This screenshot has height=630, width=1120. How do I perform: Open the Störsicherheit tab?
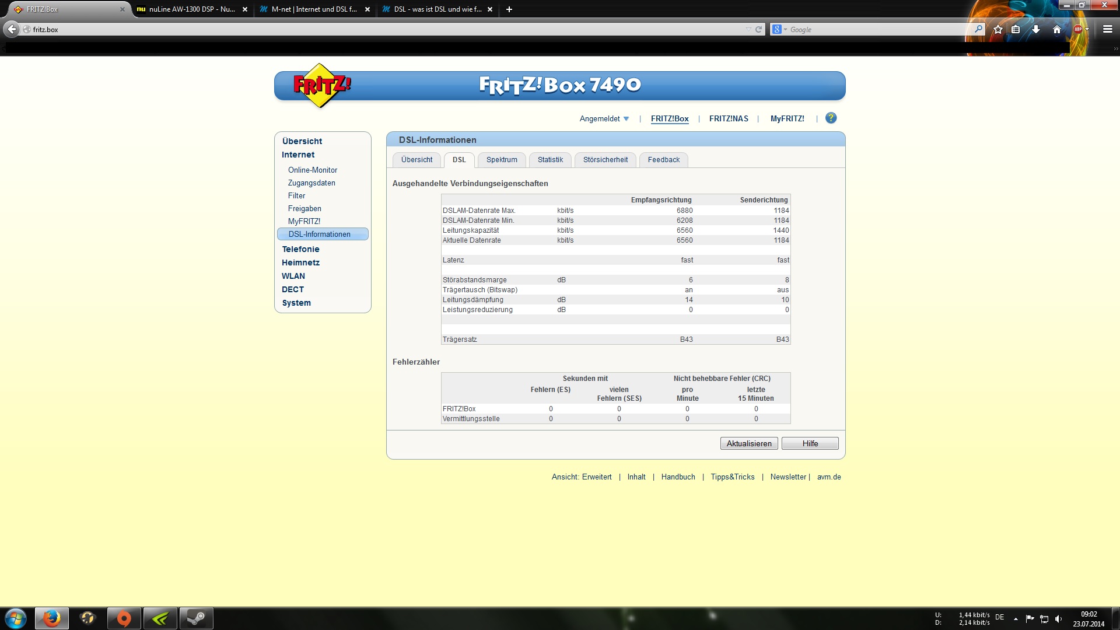[605, 160]
